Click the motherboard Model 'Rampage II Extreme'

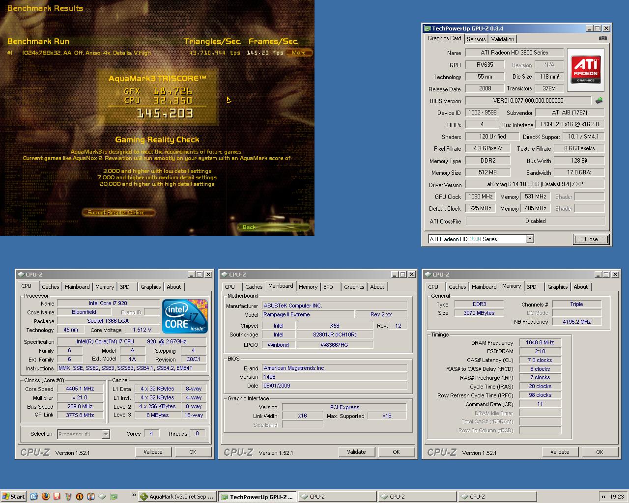click(308, 314)
